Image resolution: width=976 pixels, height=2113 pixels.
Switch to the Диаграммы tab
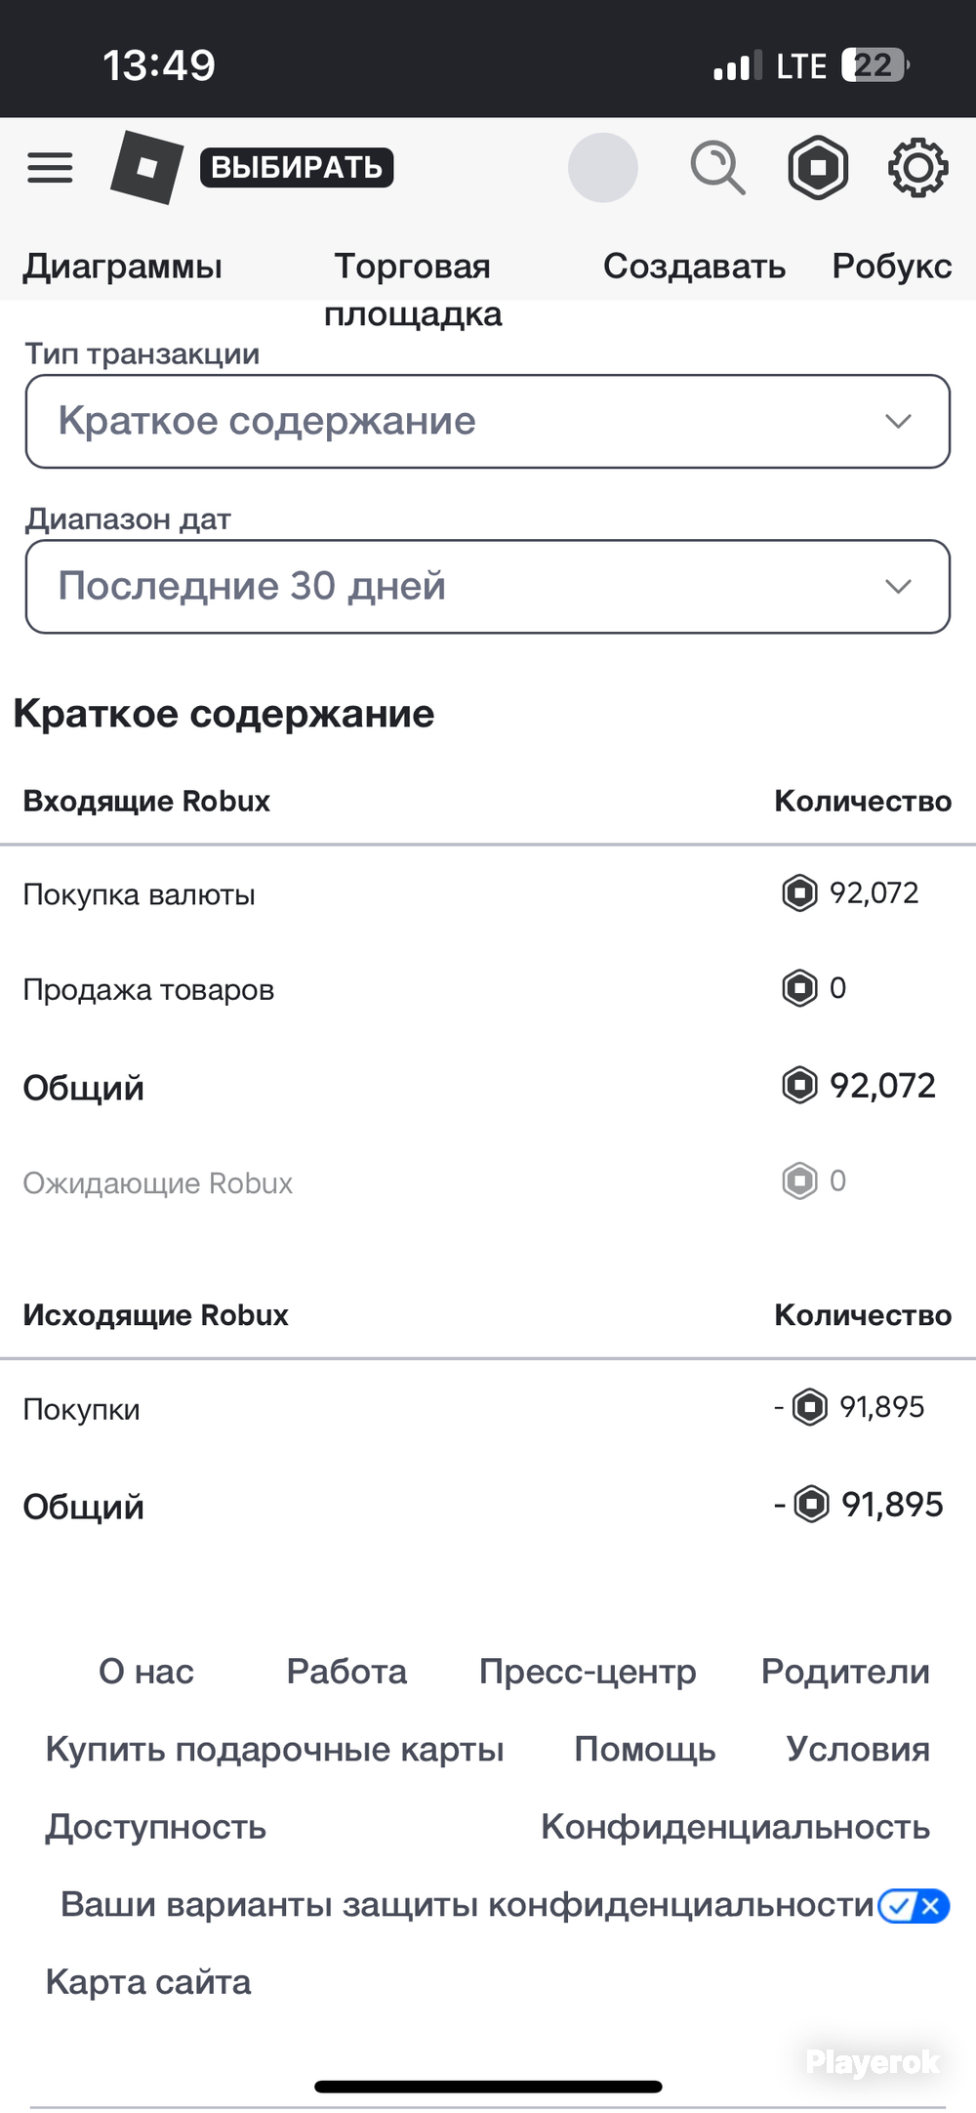(123, 267)
